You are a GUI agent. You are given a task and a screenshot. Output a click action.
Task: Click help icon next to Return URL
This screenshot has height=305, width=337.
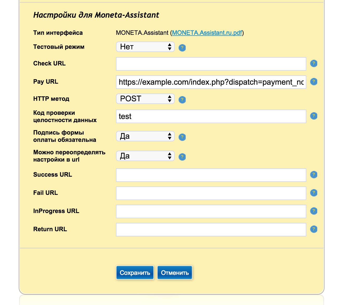[314, 229]
